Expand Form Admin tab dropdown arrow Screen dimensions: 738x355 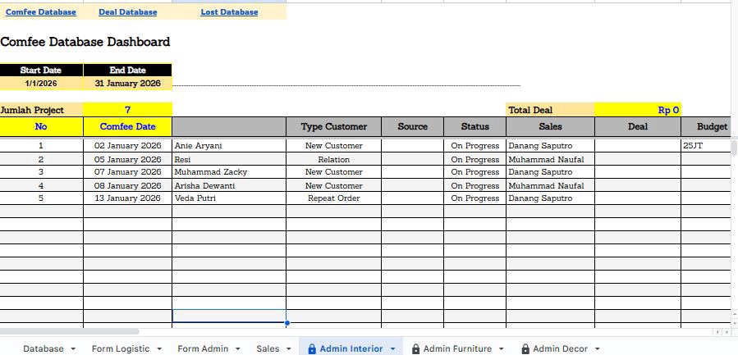238,348
